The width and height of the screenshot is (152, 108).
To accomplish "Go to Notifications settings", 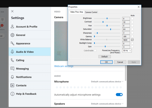I will (x=30, y=77).
